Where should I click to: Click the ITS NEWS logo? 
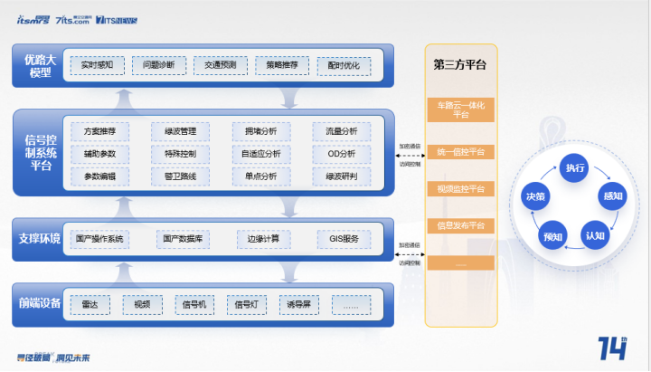(117, 20)
